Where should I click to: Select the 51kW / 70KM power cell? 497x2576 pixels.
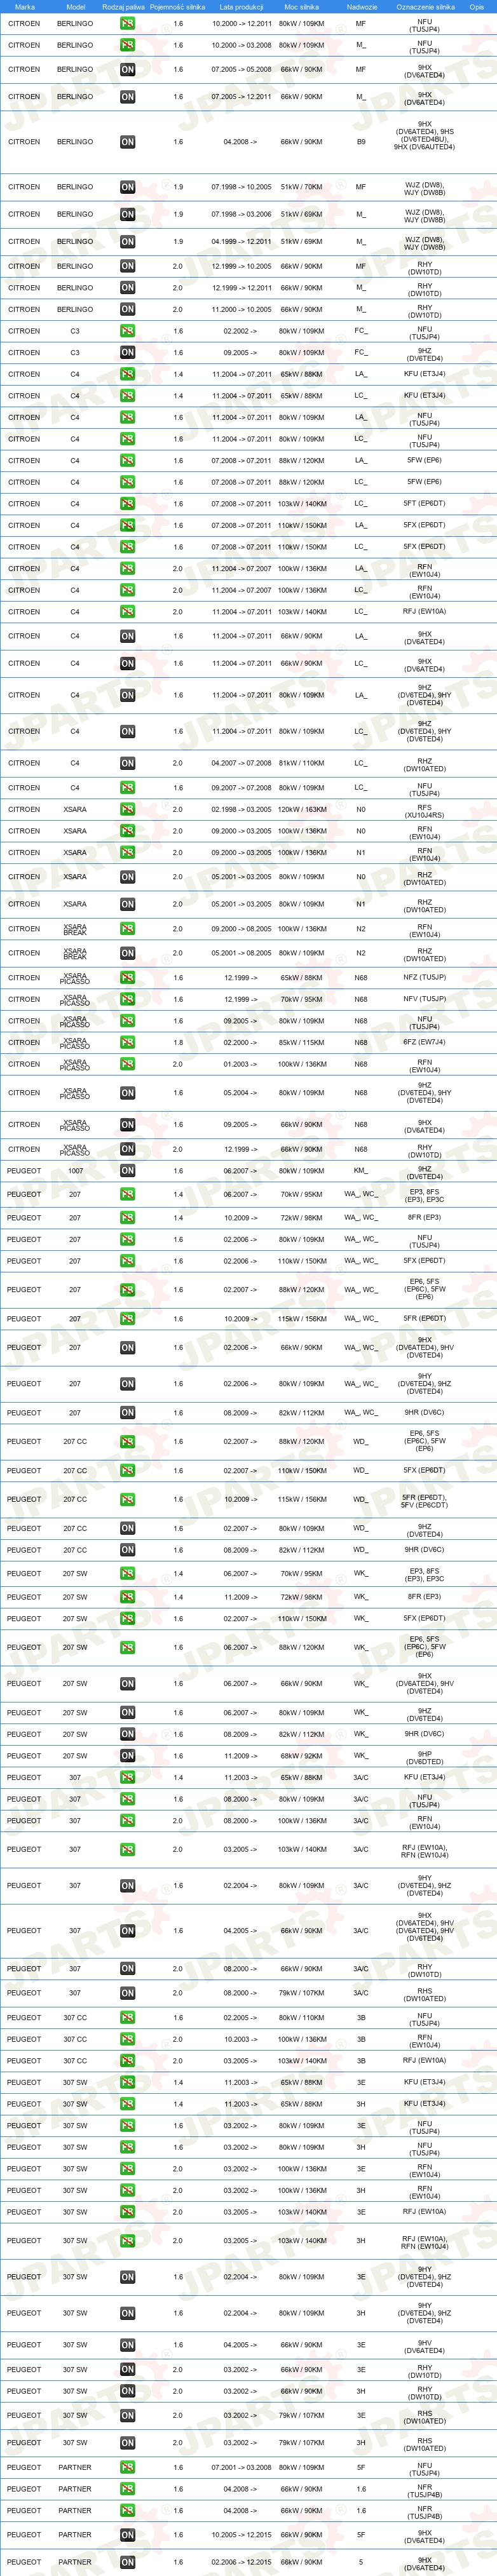point(301,187)
